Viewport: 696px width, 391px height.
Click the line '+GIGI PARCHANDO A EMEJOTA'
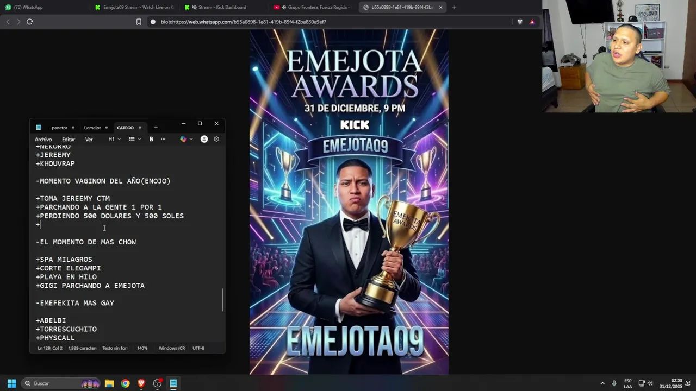[90, 286]
